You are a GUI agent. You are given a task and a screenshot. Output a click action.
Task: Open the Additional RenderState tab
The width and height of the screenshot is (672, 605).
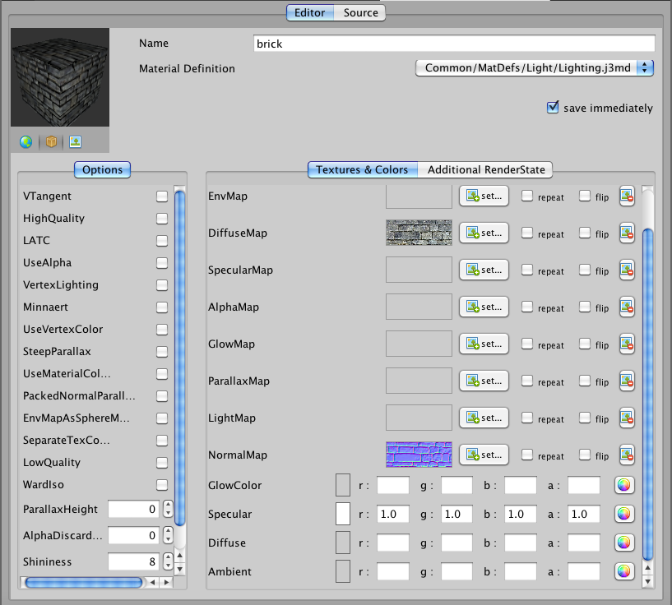[x=488, y=169]
